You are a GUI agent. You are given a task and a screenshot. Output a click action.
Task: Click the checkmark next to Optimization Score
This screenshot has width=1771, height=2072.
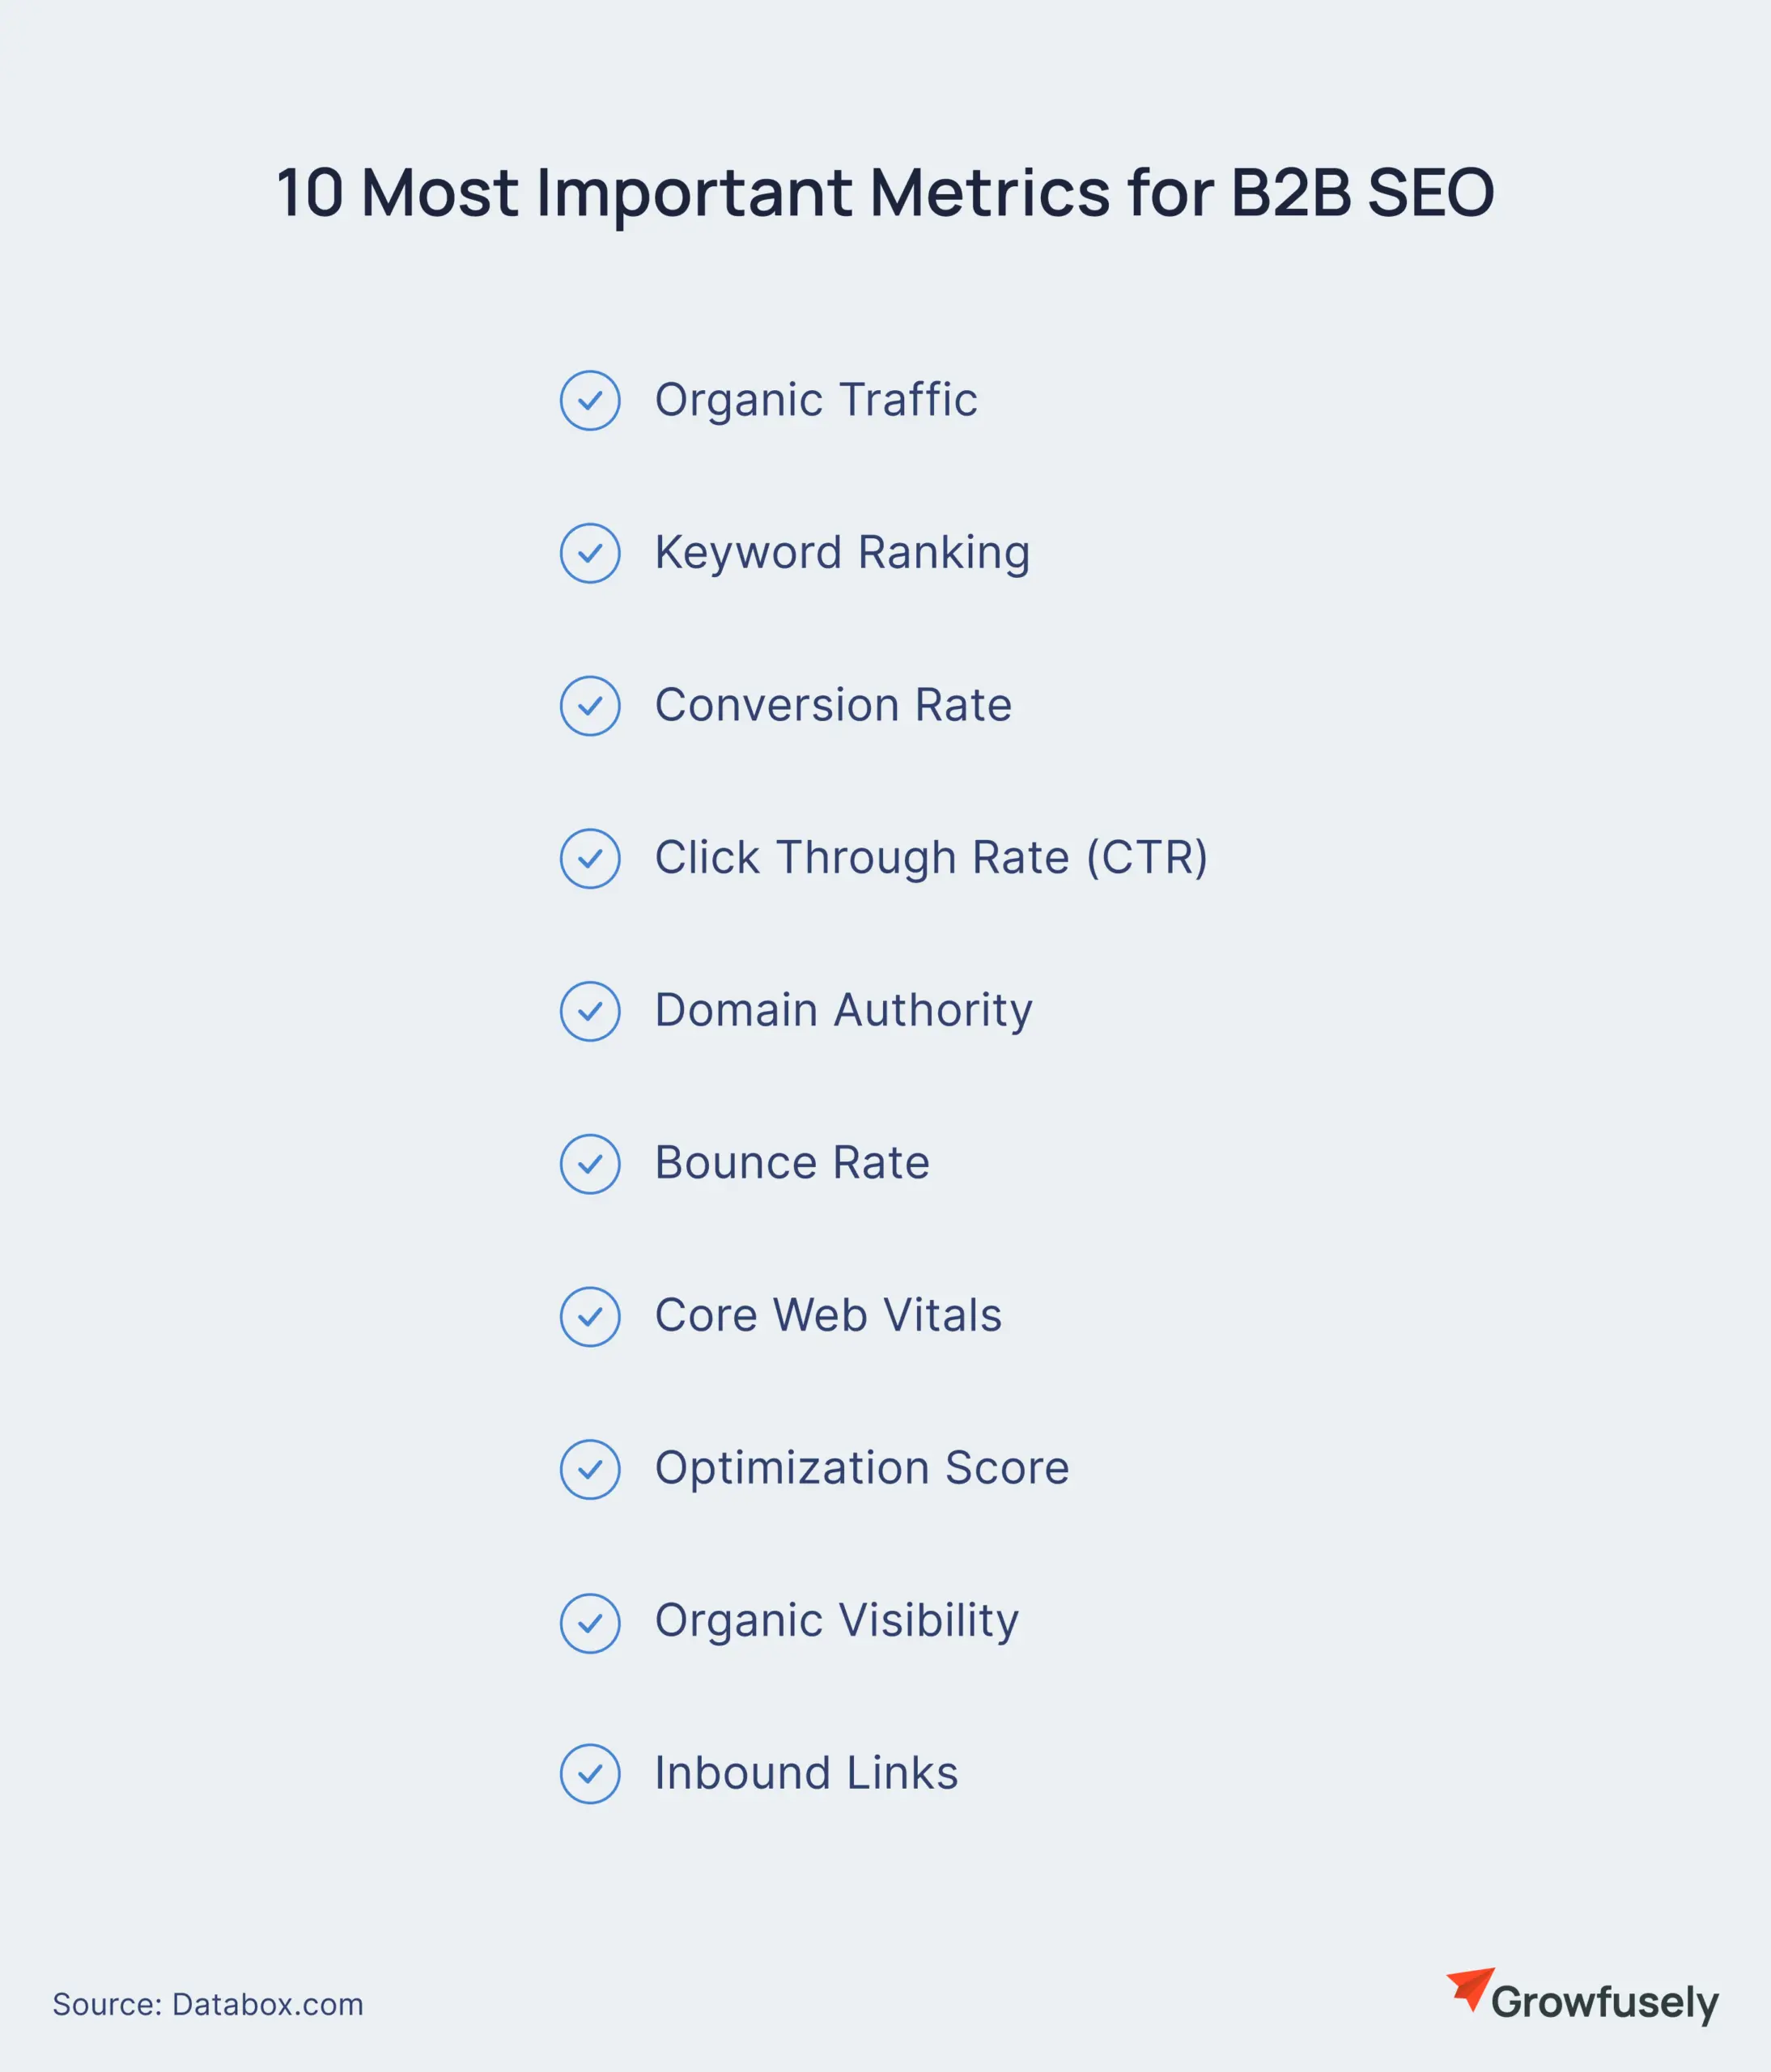[590, 1469]
